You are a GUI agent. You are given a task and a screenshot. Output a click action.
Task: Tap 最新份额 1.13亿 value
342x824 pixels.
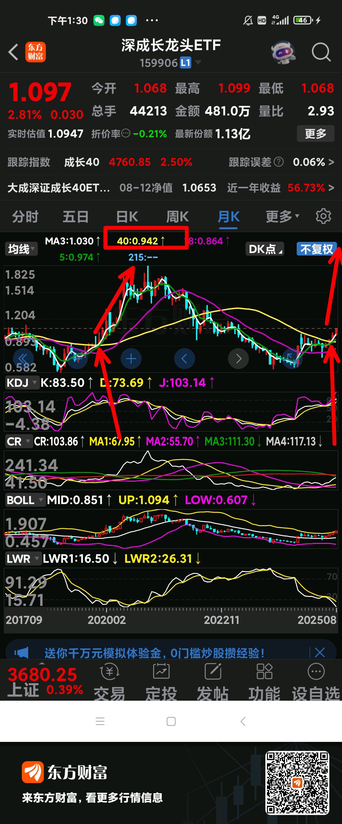[x=233, y=134]
